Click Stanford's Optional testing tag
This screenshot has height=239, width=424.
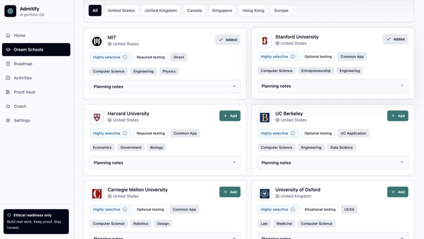point(318,57)
